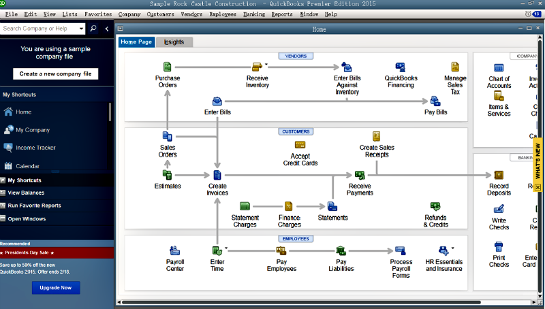Viewport: 545px width, 309px height.
Task: Expand HR Essentials dropdown arrow
Action: click(x=452, y=248)
